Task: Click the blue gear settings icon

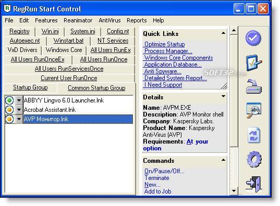Action: click(x=254, y=159)
